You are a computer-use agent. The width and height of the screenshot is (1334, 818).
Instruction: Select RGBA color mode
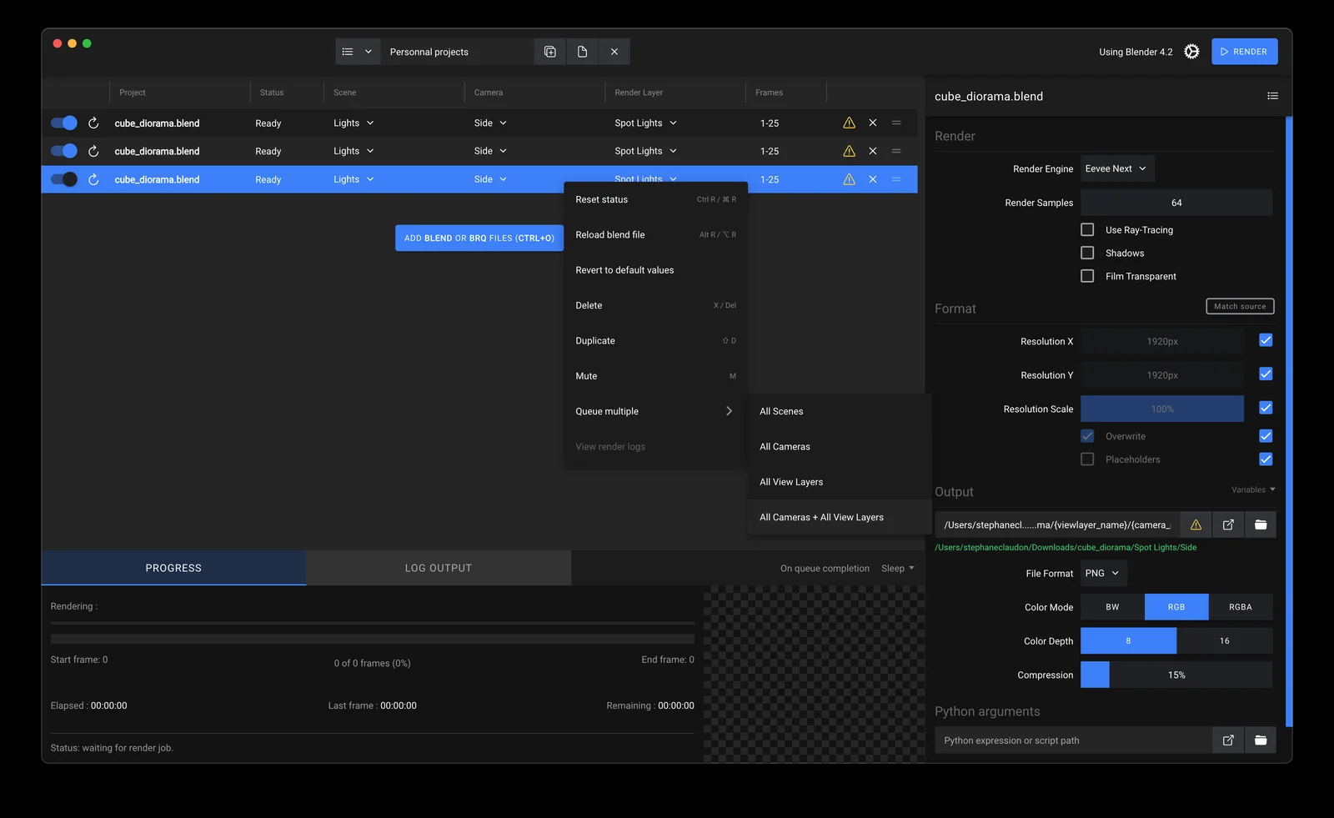[x=1241, y=606]
